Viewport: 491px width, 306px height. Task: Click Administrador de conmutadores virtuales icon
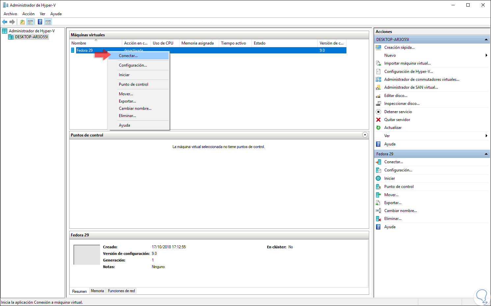tap(378, 79)
